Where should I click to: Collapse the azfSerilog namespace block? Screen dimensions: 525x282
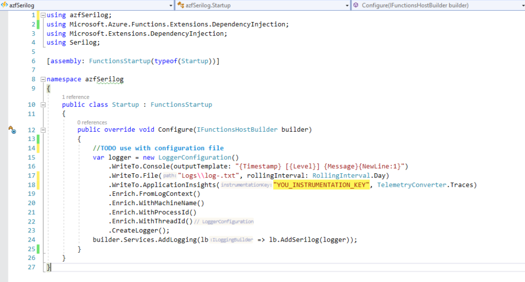[x=43, y=79]
